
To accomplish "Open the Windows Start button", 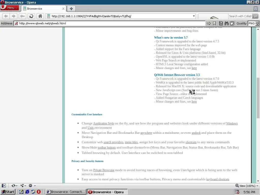I will click(x=8, y=192).
